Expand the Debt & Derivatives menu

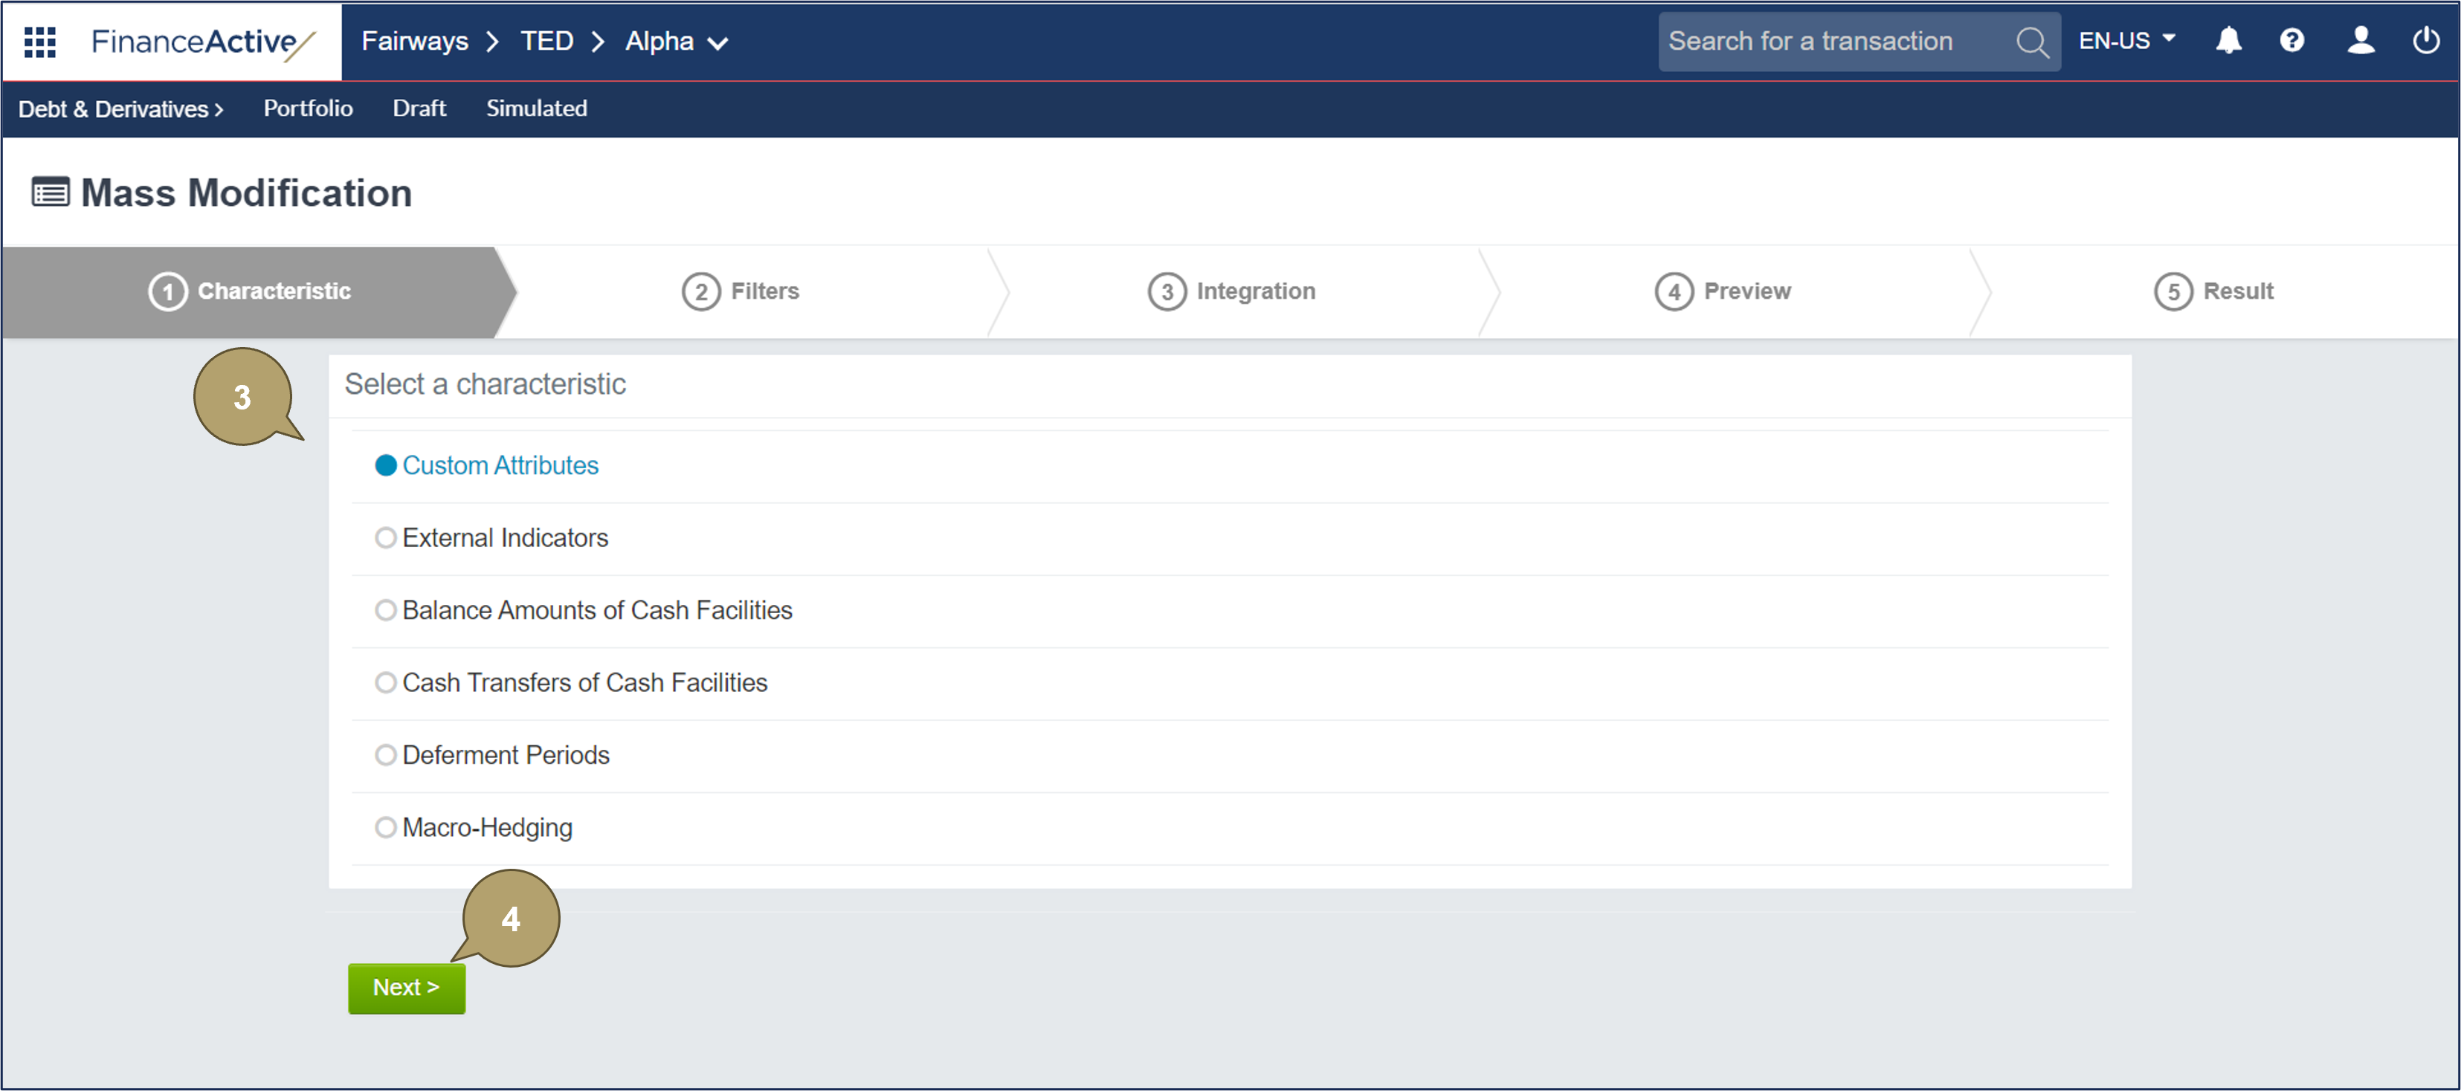120,109
